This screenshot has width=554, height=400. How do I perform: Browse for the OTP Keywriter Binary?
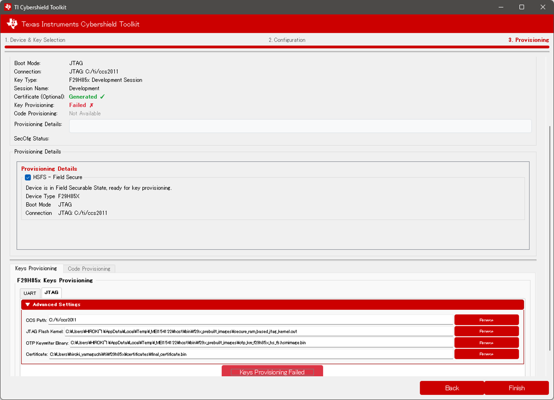486,343
